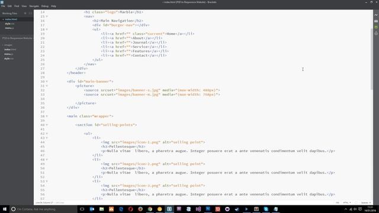Collapse the main wrapper at line 38
379x213 pixels.
pyautogui.click(x=47, y=117)
